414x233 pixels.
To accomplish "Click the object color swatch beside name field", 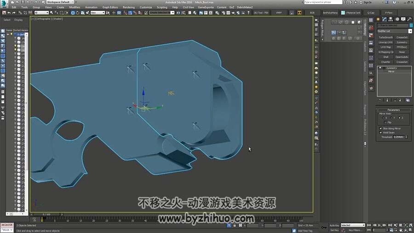I will tap(411, 25).
